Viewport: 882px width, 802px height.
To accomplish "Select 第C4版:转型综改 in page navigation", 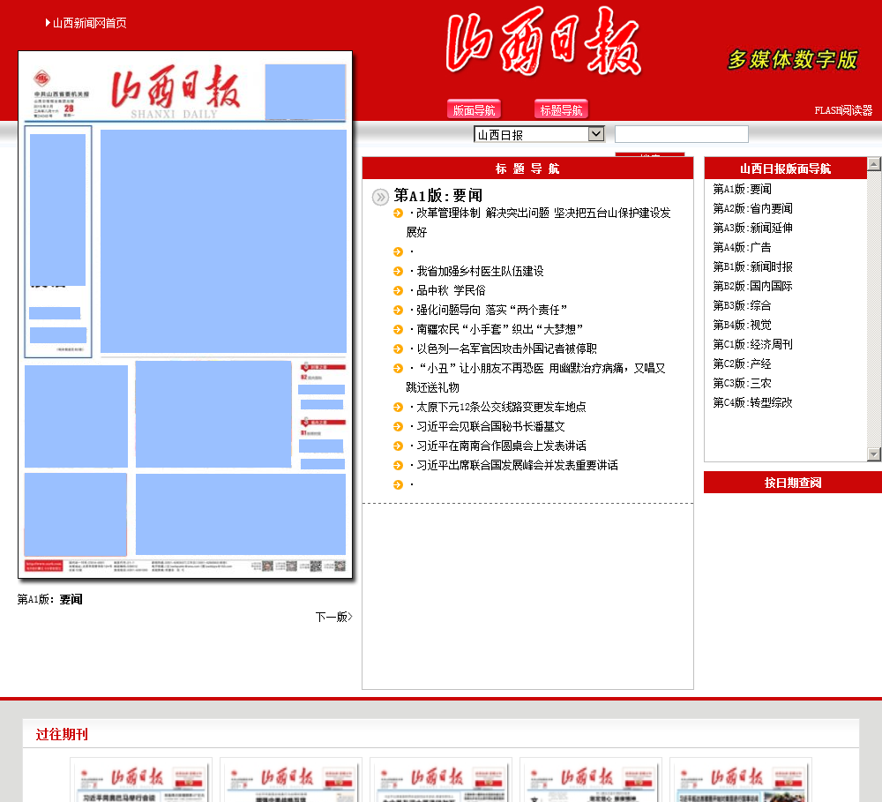I will (752, 402).
